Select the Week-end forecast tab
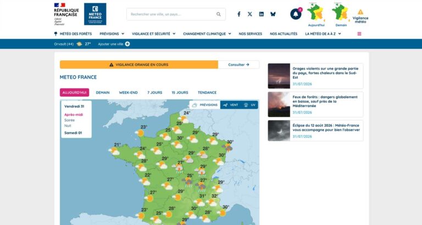422x225 pixels. pyautogui.click(x=128, y=93)
